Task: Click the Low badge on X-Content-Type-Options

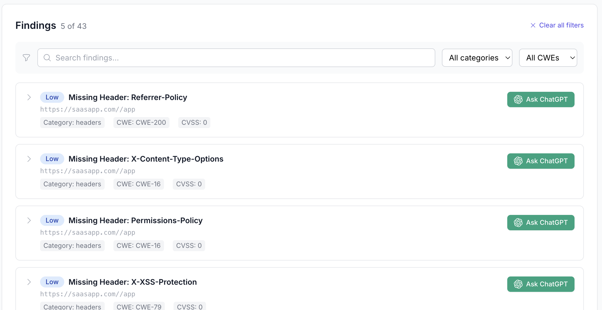Action: click(x=52, y=159)
